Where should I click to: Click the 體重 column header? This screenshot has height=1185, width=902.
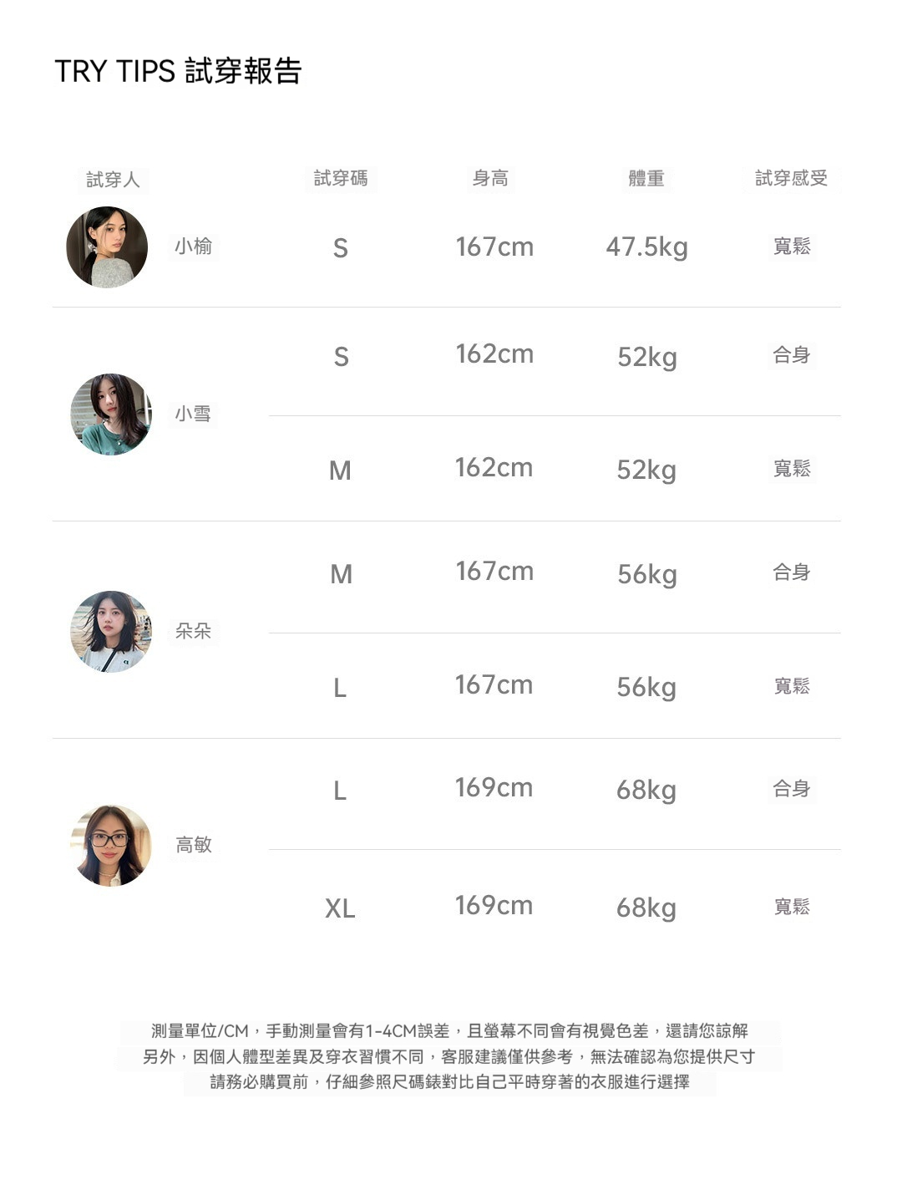click(x=646, y=178)
